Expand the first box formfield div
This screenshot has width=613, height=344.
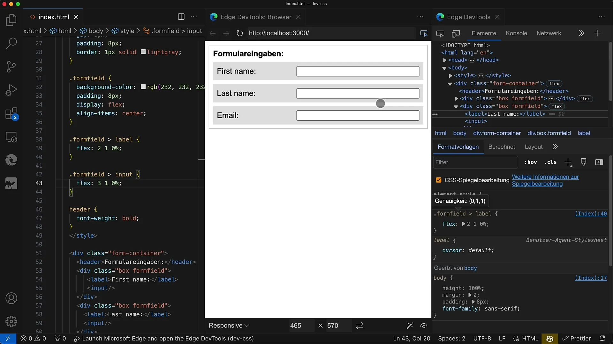[456, 99]
